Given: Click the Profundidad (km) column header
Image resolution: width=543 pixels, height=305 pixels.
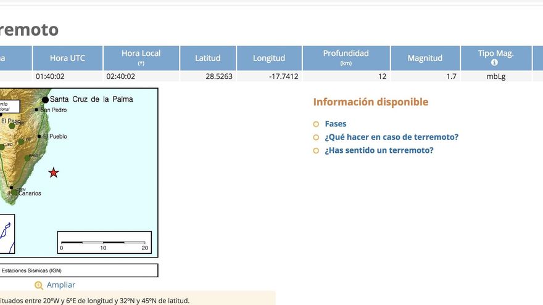Looking at the screenshot, I should [x=346, y=58].
